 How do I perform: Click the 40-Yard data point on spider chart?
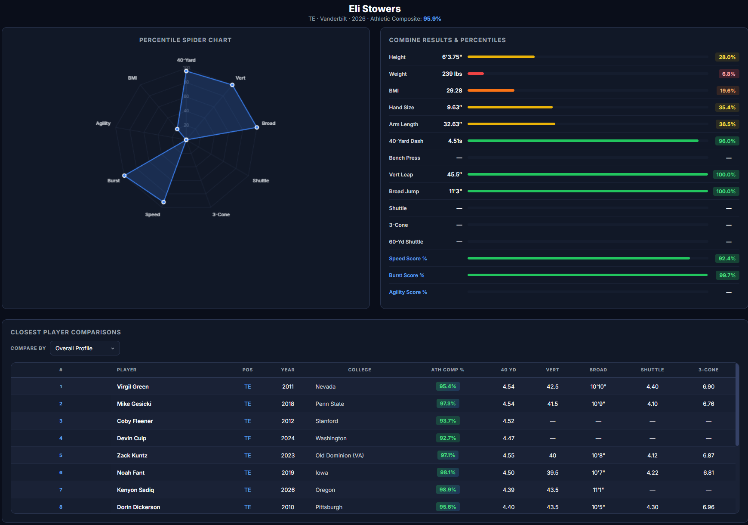(x=186, y=71)
